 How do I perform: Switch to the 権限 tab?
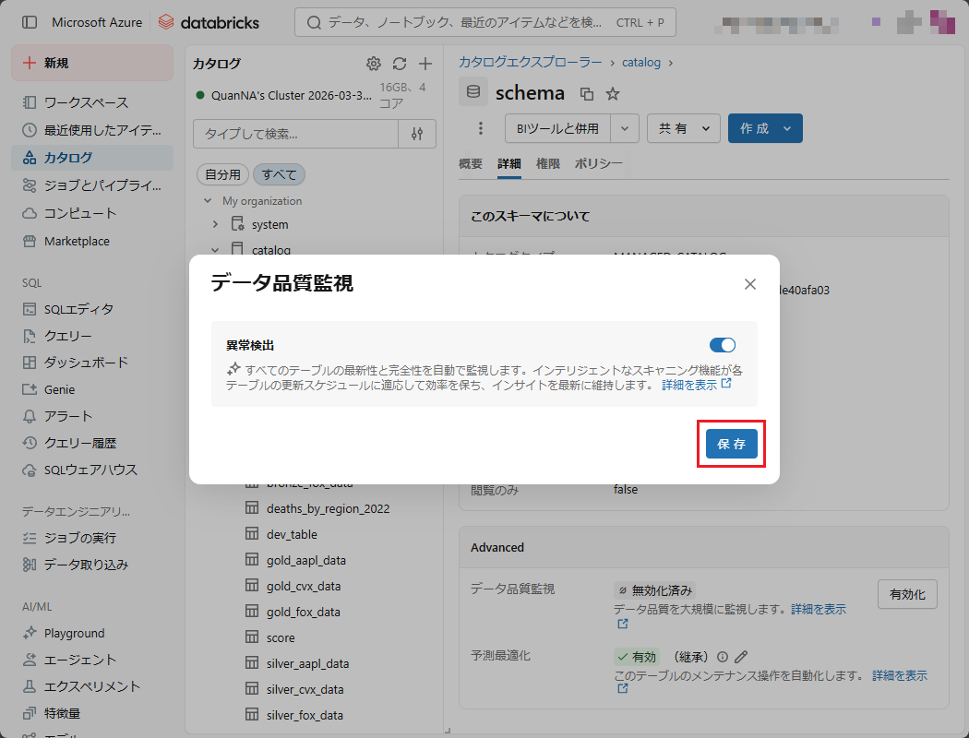click(548, 163)
